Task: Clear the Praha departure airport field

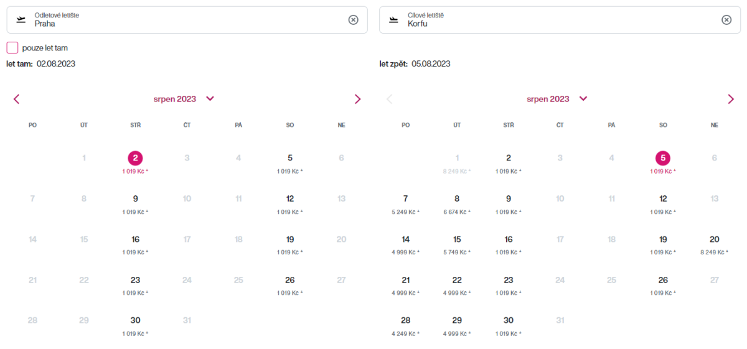Action: coord(353,20)
